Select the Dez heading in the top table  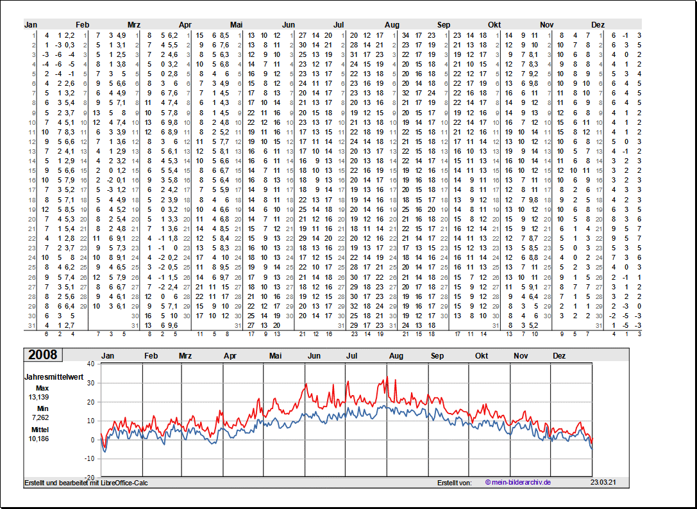(x=598, y=24)
